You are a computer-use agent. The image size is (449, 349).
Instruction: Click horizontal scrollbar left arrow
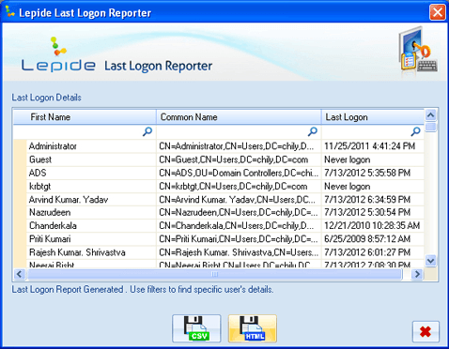pos(20,274)
